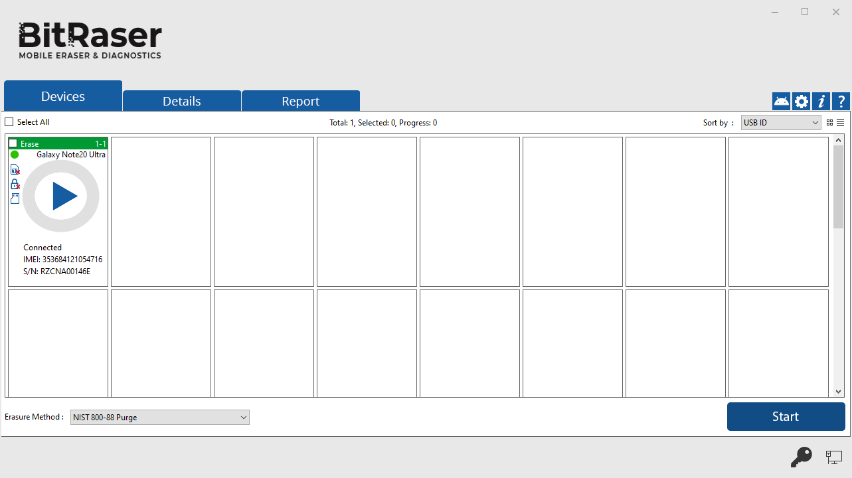
Task: Expand the Erasure Method dropdown
Action: click(159, 418)
